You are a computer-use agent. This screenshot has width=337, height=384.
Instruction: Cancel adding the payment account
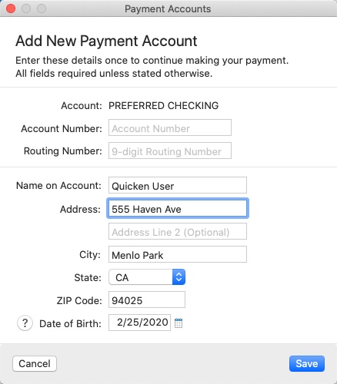[35, 363]
